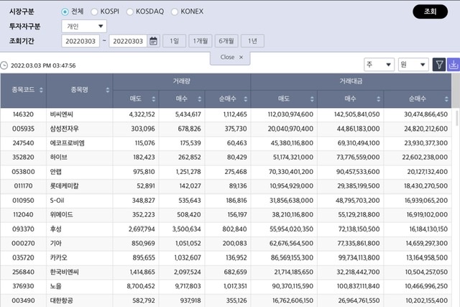460x307 pixels.
Task: Select the 전체 market radio button
Action: coord(65,12)
